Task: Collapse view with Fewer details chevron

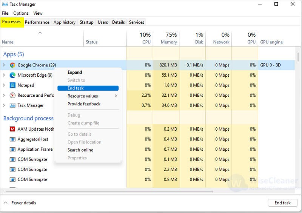Action: point(6,203)
